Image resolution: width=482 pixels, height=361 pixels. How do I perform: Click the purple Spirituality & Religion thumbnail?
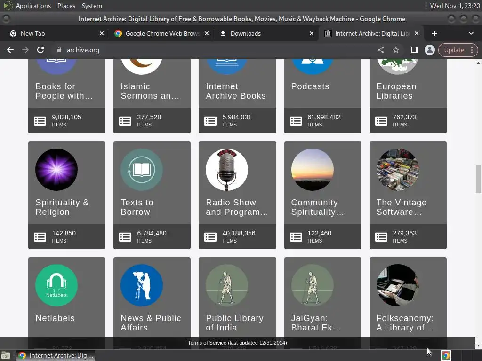pos(56,170)
